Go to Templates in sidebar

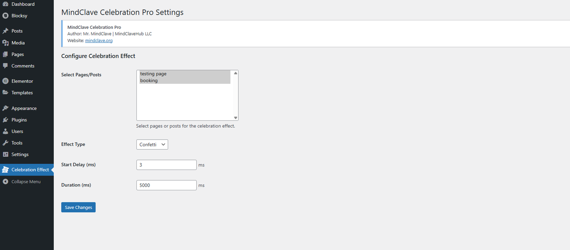22,93
